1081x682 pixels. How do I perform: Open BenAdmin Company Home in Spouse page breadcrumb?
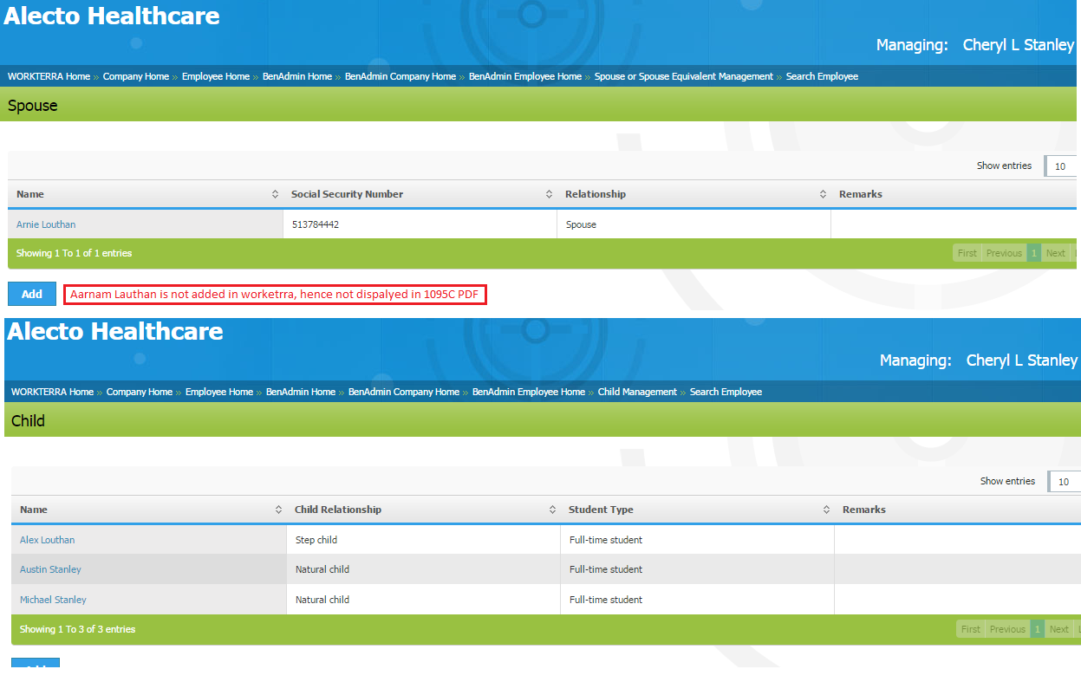tap(400, 76)
